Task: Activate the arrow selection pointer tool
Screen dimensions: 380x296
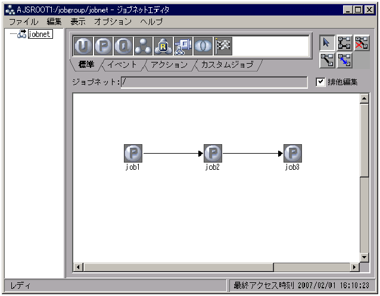Action: point(327,43)
